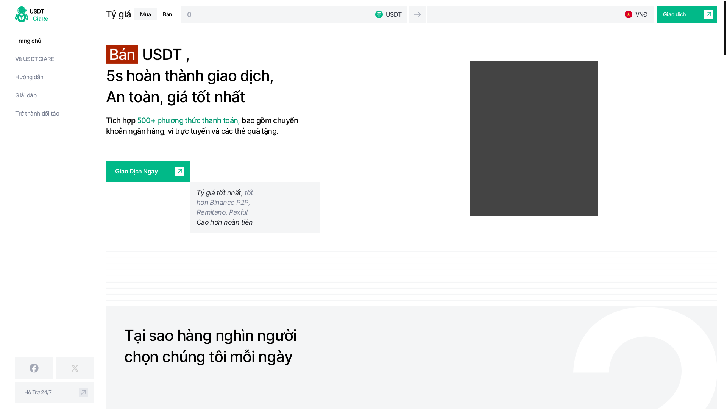Open Giải đáp FAQ page
This screenshot has width=727, height=409.
26,95
